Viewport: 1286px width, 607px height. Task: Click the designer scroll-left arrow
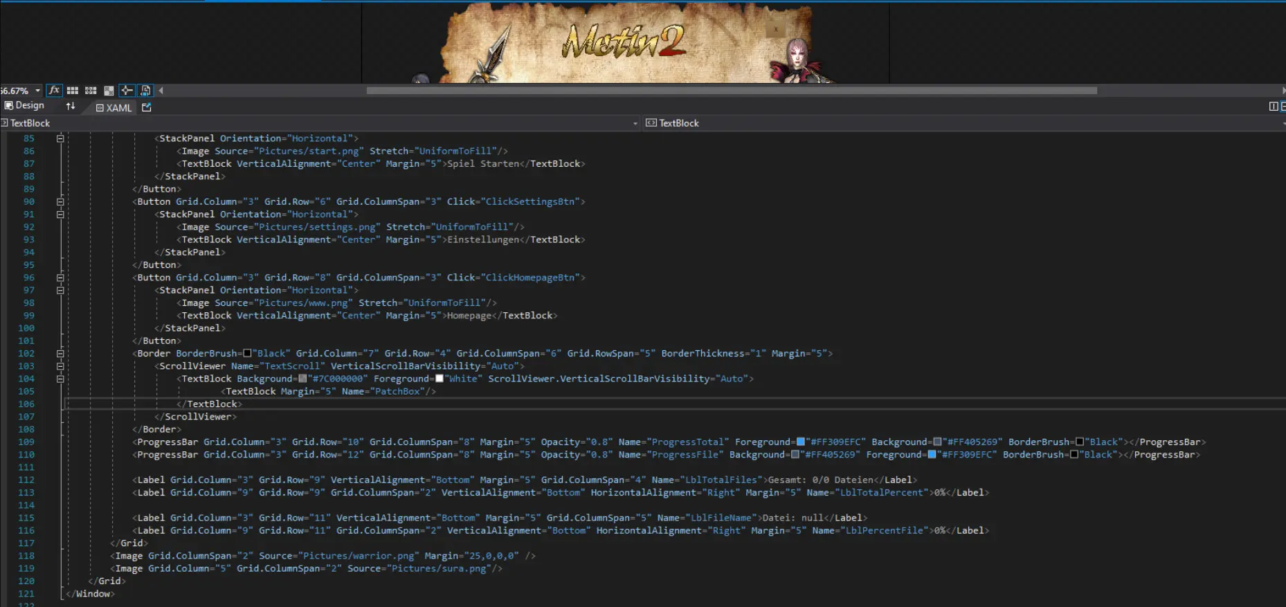click(161, 91)
